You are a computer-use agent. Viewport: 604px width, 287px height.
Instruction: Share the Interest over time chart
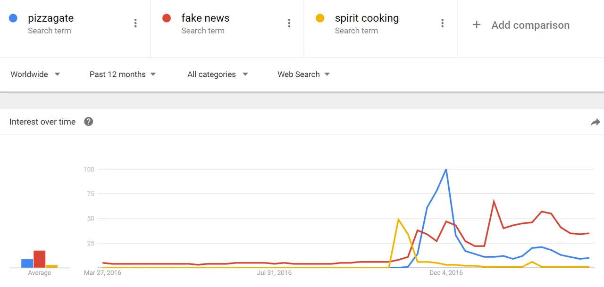pyautogui.click(x=595, y=122)
